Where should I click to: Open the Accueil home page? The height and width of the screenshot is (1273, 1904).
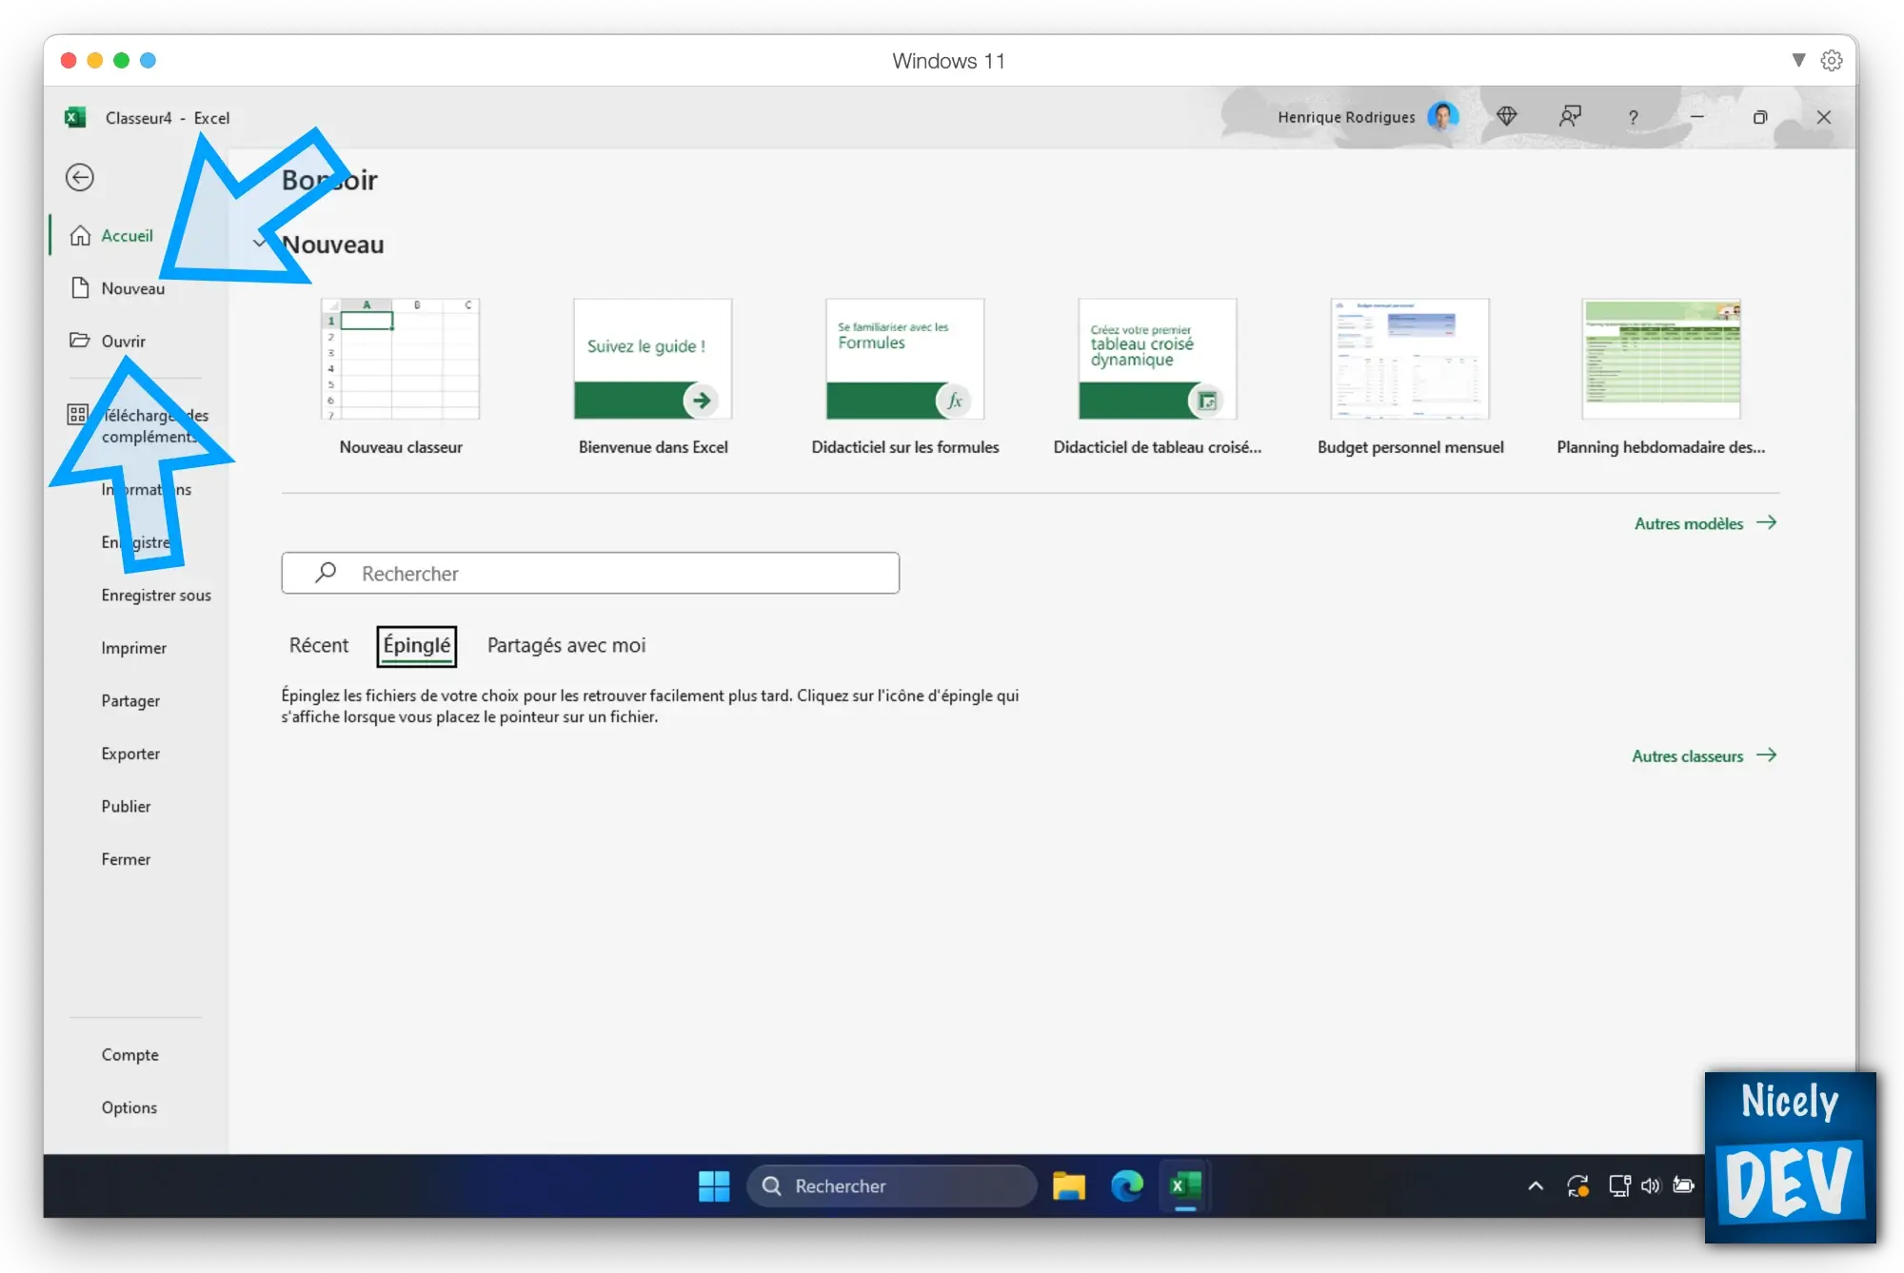(x=127, y=235)
